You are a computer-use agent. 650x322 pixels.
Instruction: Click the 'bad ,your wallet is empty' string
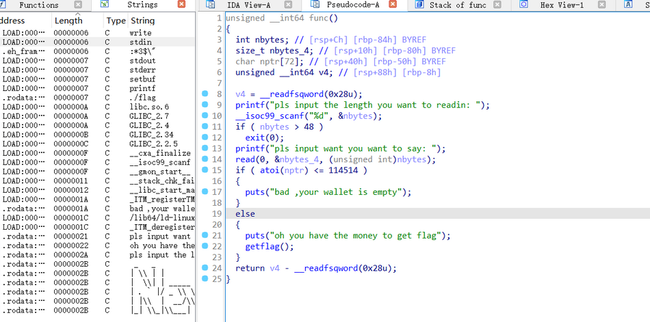[x=337, y=192]
